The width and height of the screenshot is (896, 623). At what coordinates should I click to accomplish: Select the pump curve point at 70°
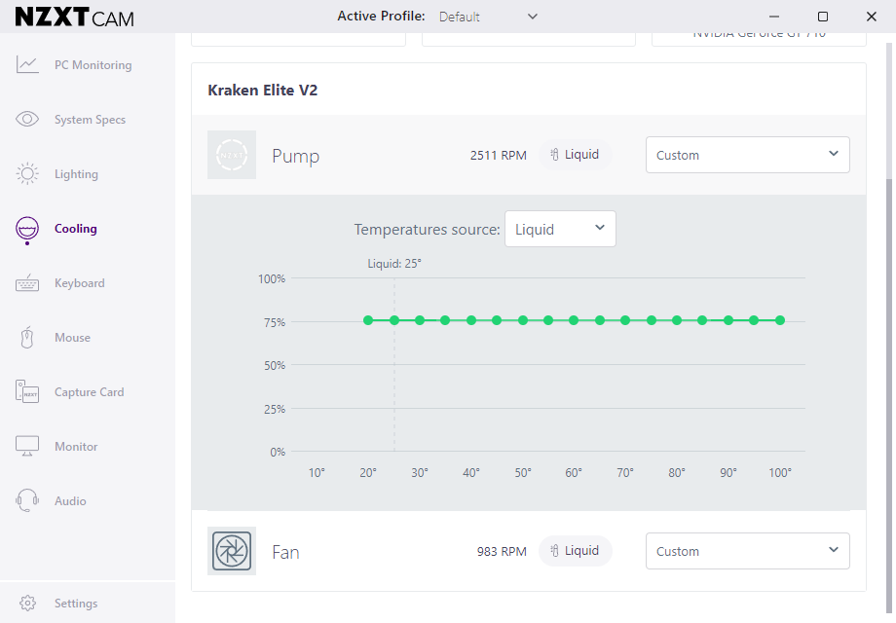click(x=625, y=320)
